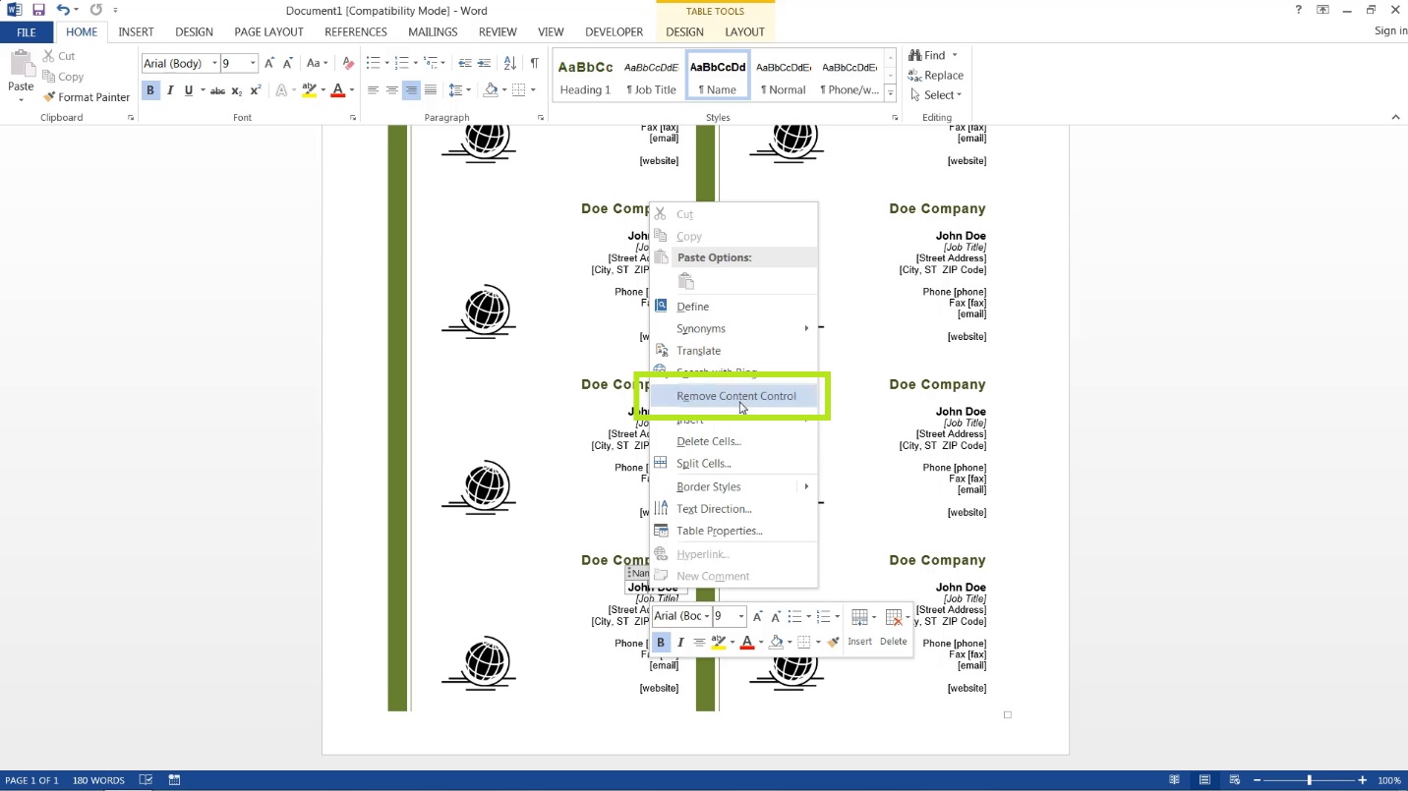Open the mini toolbar font size dropdown
Viewport: 1408px width, 791px height.
click(741, 617)
